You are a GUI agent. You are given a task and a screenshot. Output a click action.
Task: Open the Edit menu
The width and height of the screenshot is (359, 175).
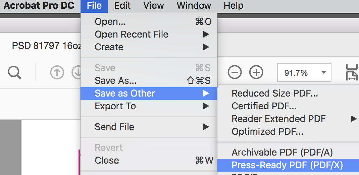tap(122, 6)
